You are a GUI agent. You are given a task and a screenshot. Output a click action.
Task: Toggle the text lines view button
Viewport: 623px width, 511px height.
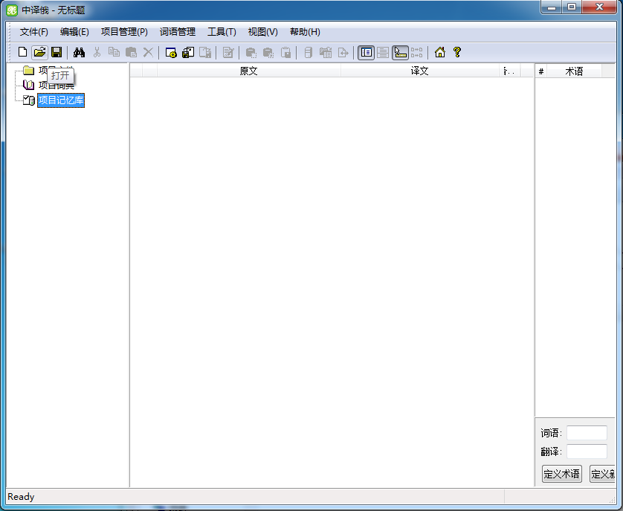coord(383,52)
